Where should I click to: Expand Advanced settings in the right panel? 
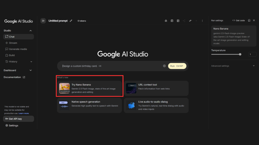point(254,66)
